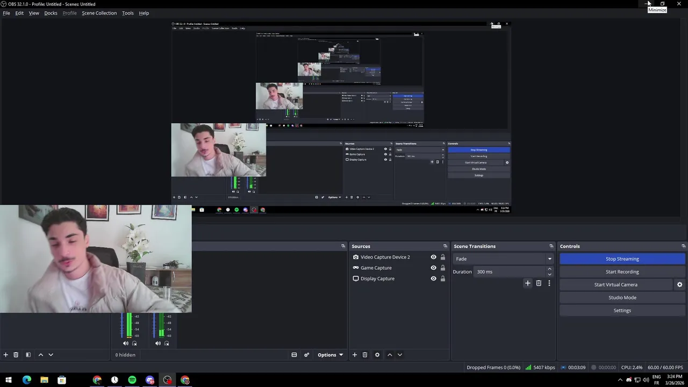Move source up in the Sources list

390,355
